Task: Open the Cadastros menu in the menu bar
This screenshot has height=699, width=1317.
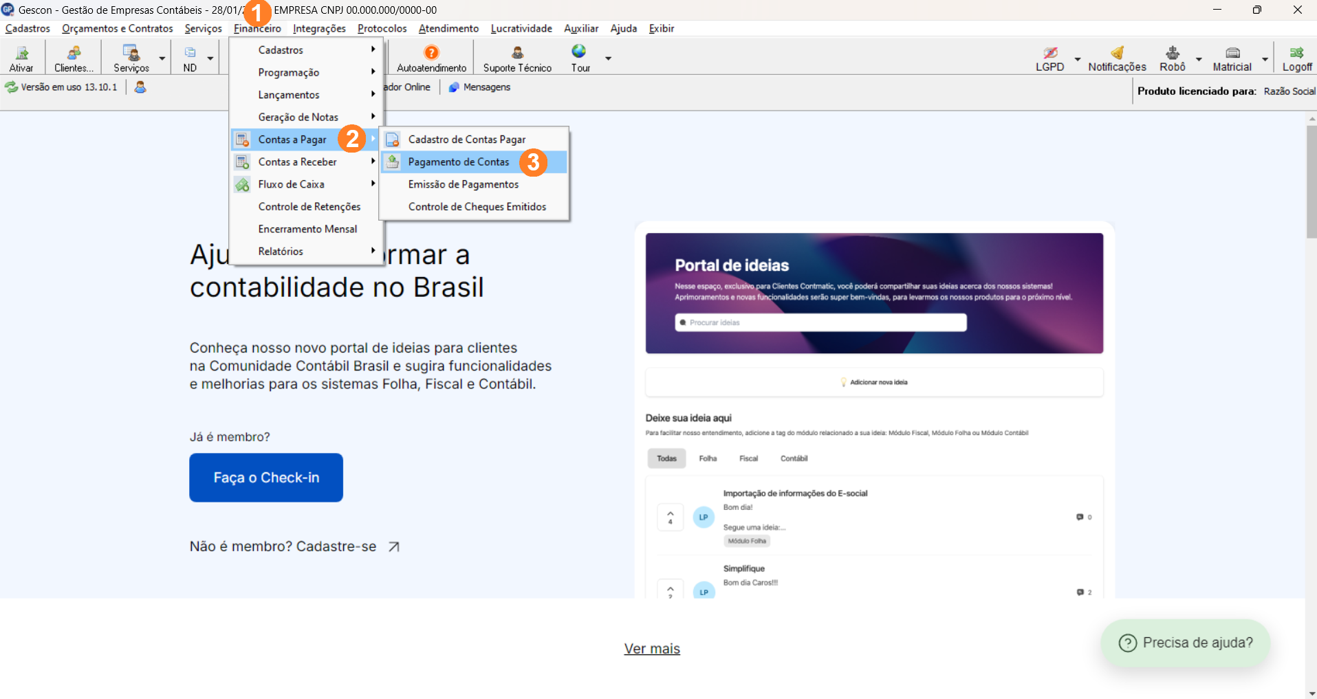Action: (28, 28)
